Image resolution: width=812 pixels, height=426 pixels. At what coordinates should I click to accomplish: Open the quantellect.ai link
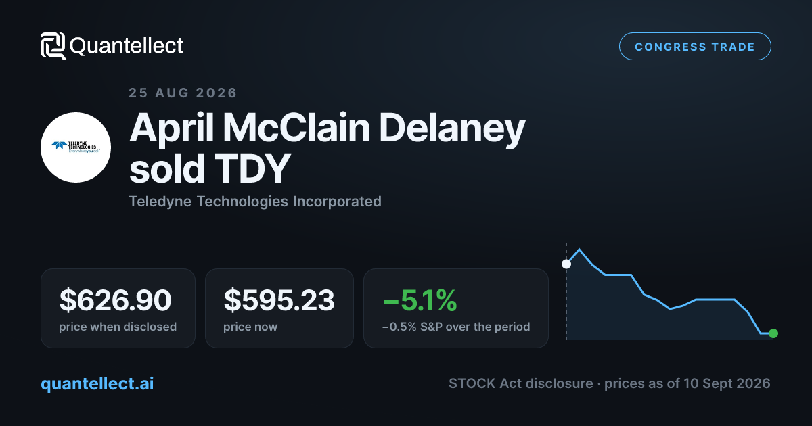(97, 384)
